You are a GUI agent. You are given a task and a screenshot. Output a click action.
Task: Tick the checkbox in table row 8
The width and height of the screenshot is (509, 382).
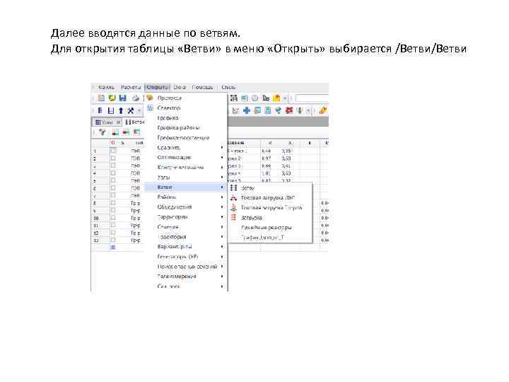pyautogui.click(x=113, y=203)
